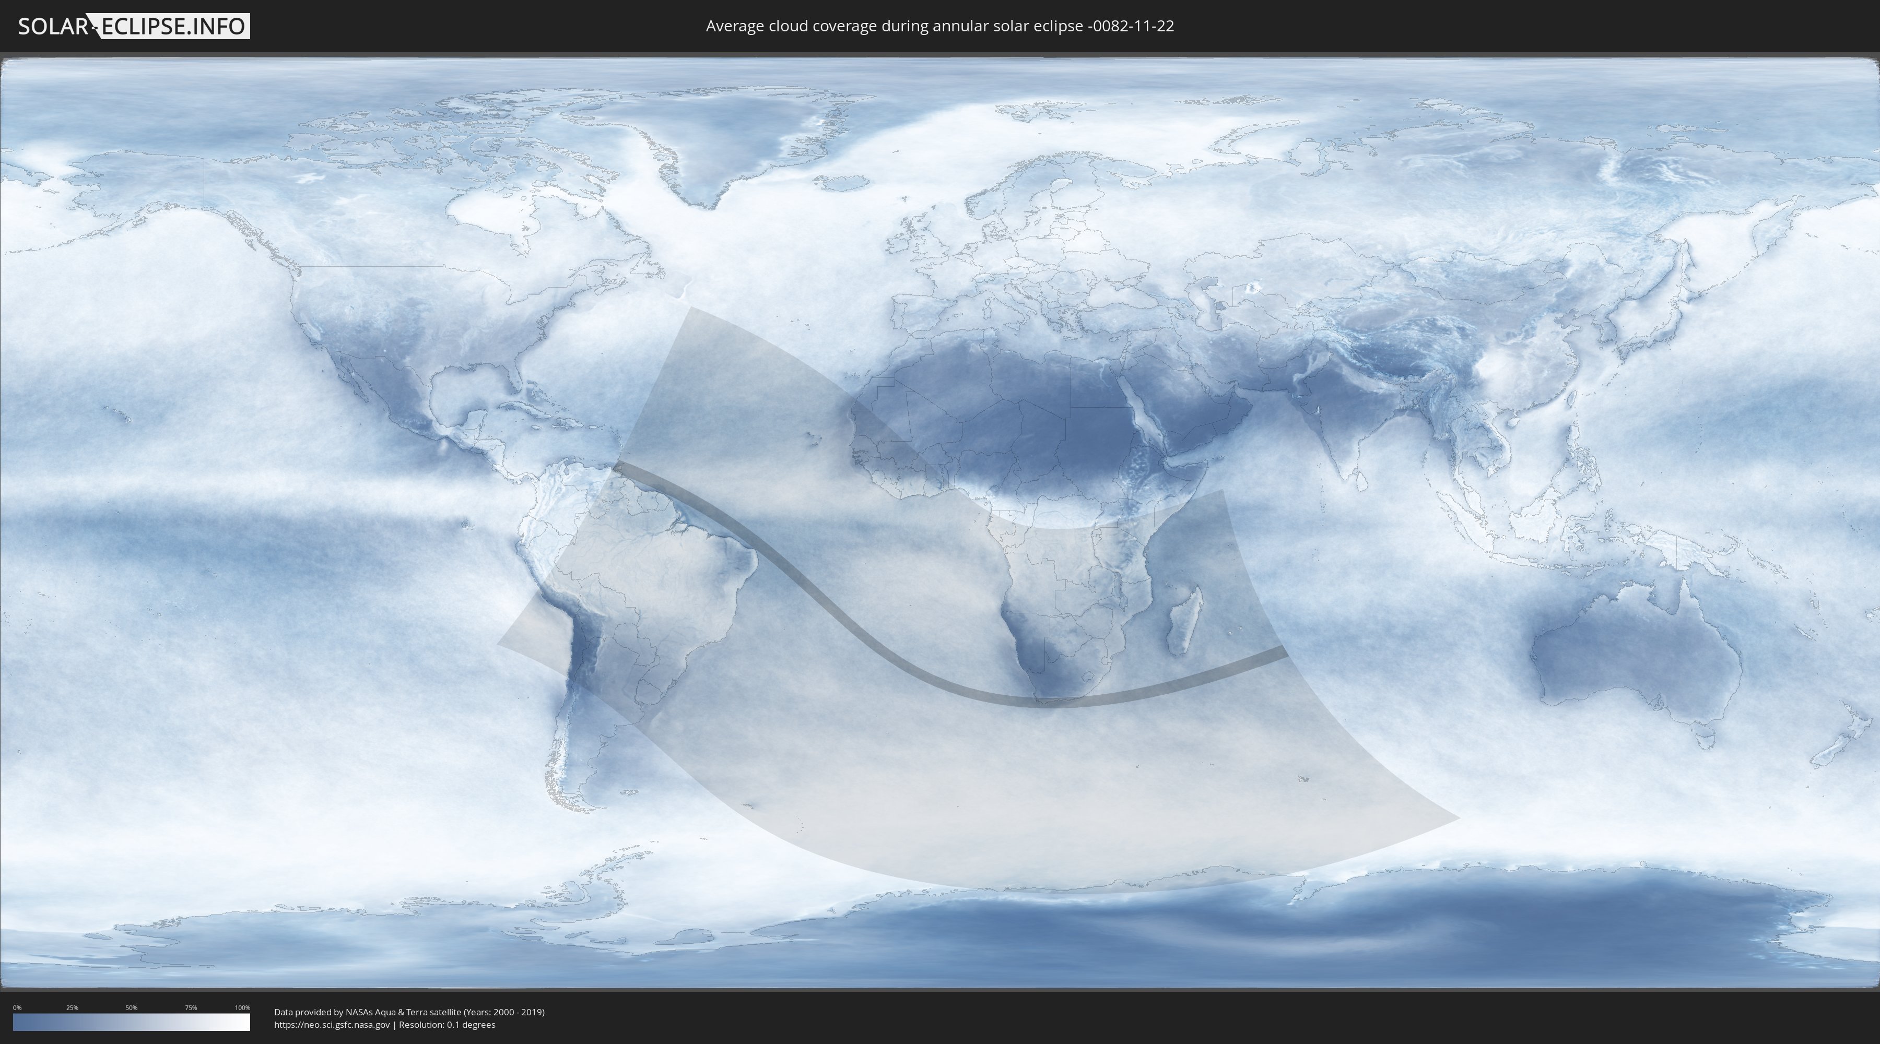
Task: Click the 75% legend label
Action: pos(191,1007)
